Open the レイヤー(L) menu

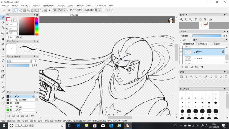tap(25, 6)
